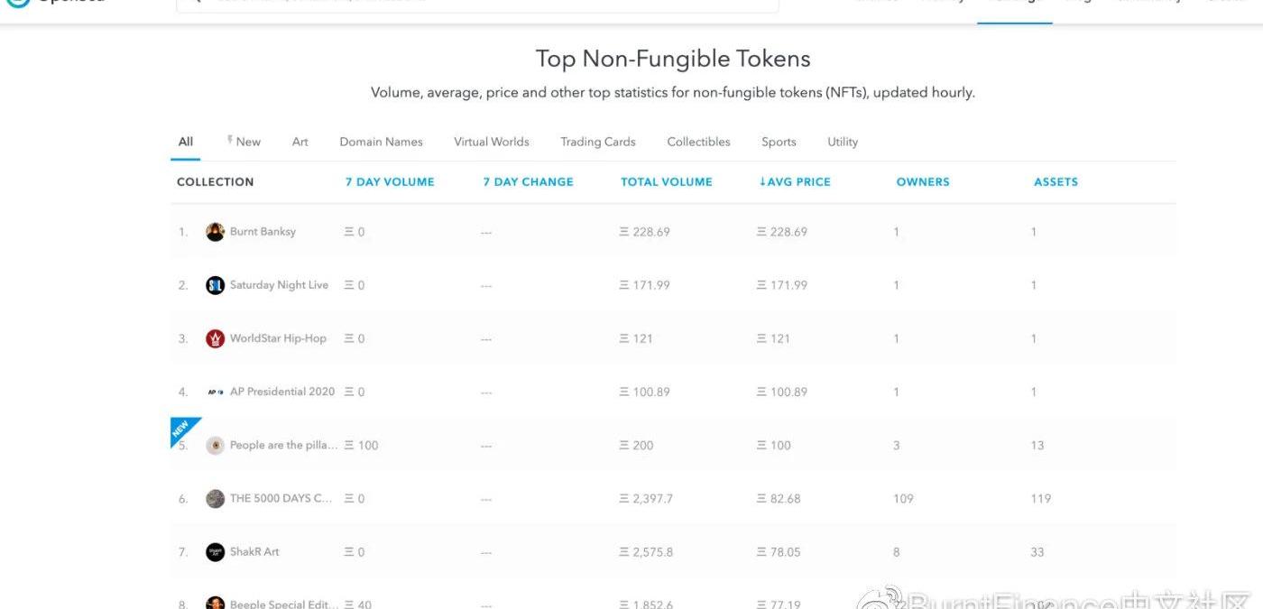The image size is (1263, 609).
Task: Open the Saturday Night Live collection link
Action: (279, 285)
